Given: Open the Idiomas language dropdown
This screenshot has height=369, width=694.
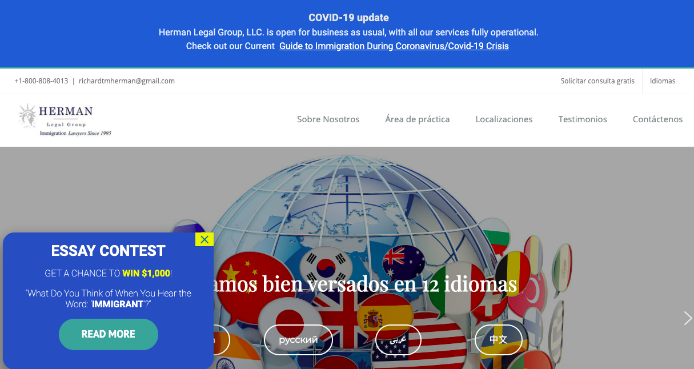Looking at the screenshot, I should [663, 81].
